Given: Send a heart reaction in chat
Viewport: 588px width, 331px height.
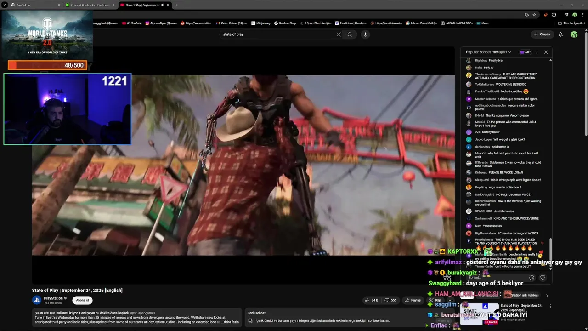Looking at the screenshot, I should 543,278.
